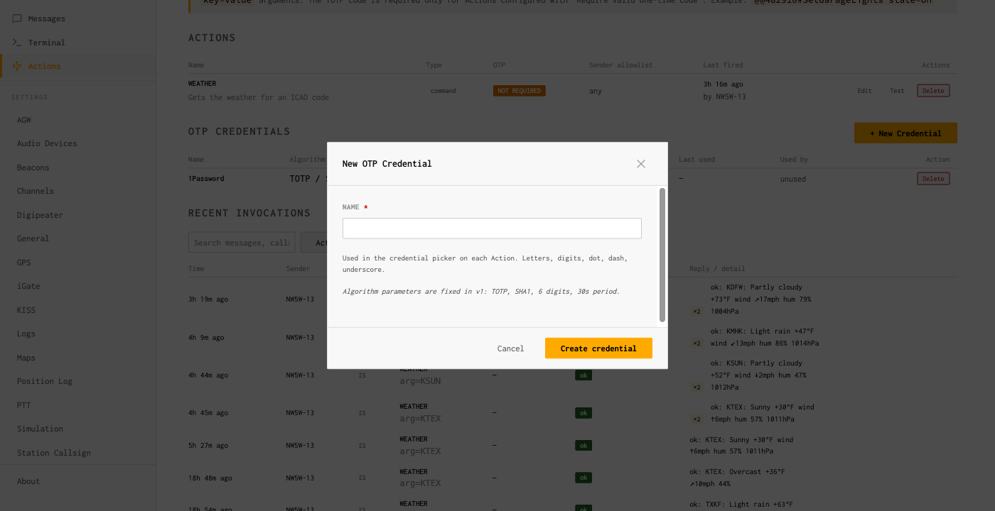Open PTT settings

pyautogui.click(x=24, y=405)
